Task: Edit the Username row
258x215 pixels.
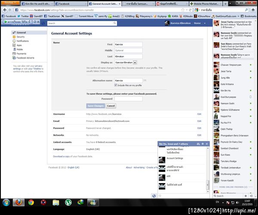Action: [199, 114]
